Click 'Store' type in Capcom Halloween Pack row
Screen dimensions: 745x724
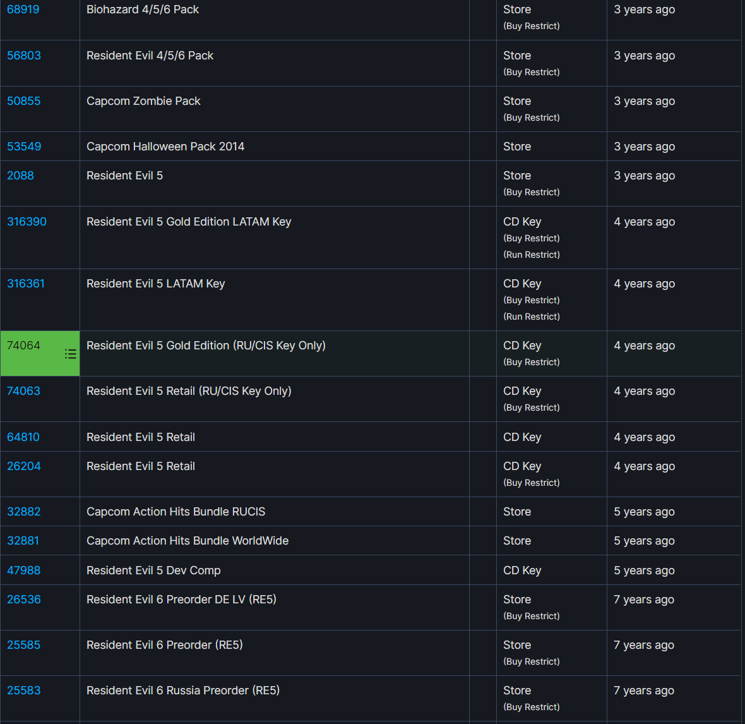pyautogui.click(x=517, y=147)
